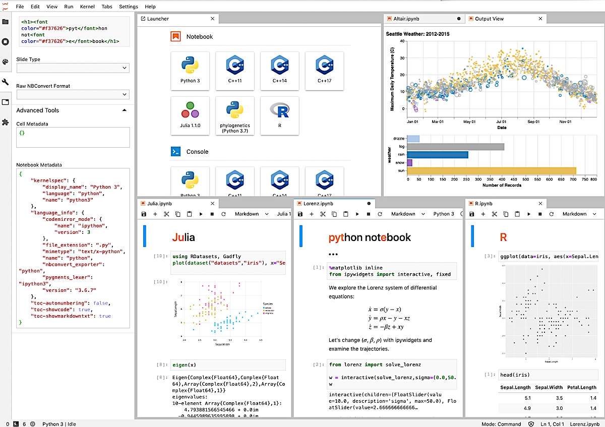Click the trusted notebook shield icon in status bar

[x=531, y=424]
